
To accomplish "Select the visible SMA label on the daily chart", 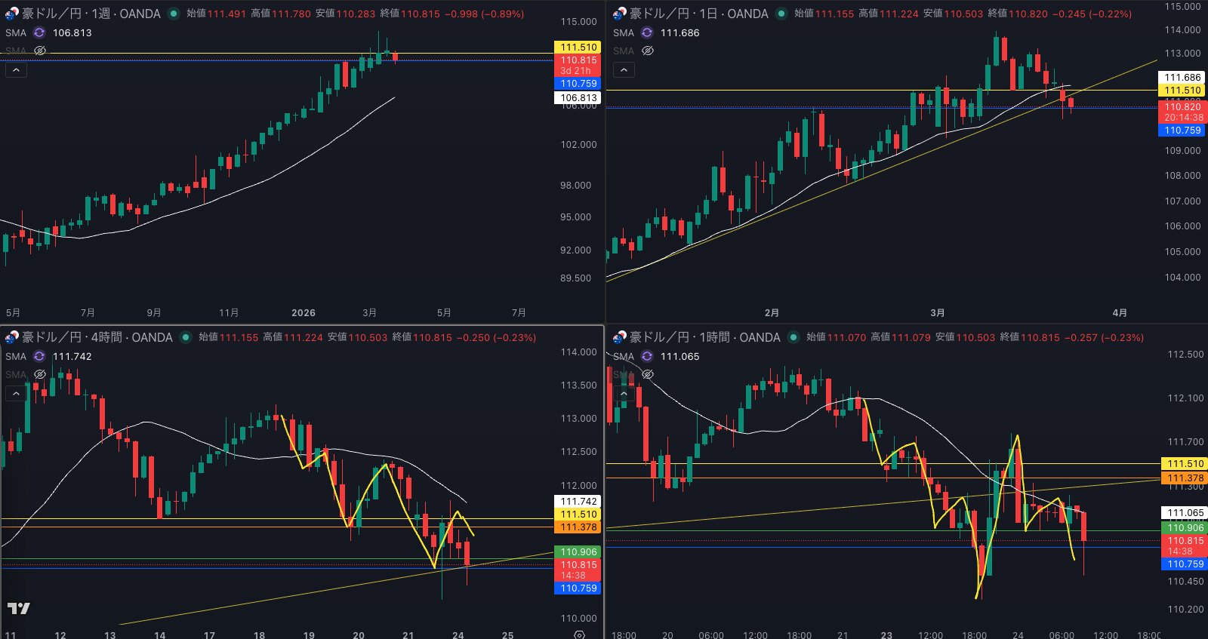I will [624, 32].
